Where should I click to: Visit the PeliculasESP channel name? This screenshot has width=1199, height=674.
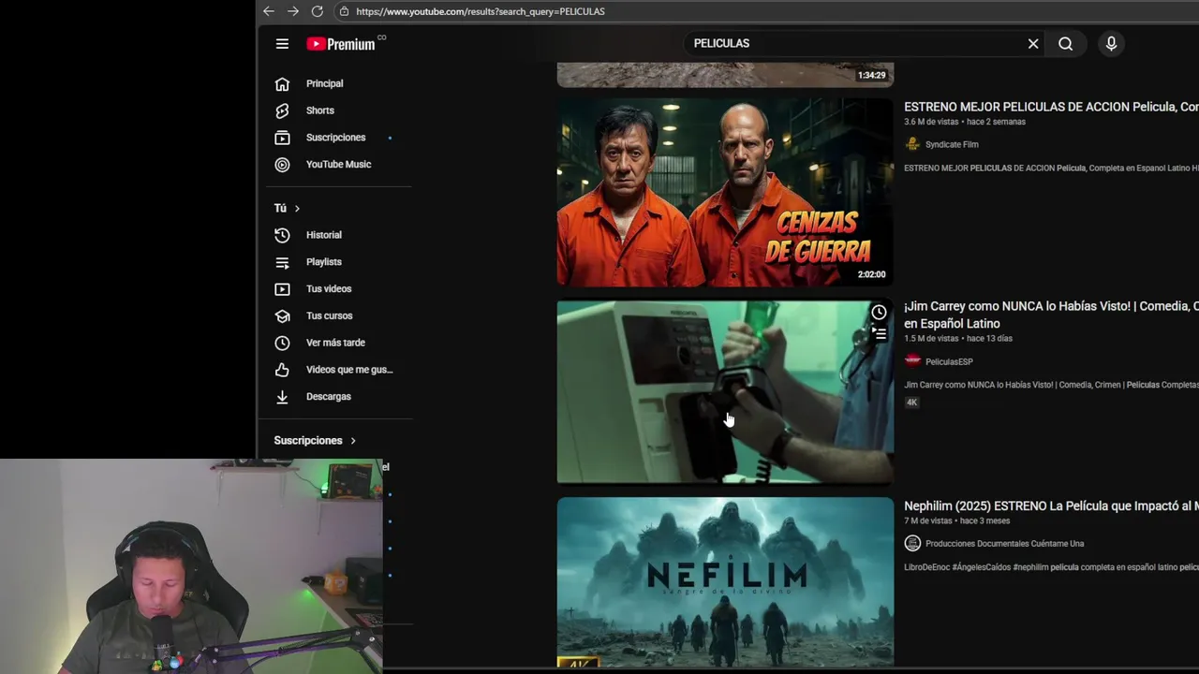(949, 361)
